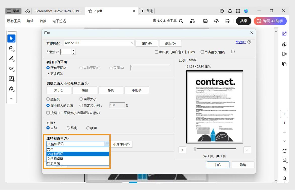Click the rotate page icon in right sidebar
Screen dimensions: 295x190
tap(284, 151)
